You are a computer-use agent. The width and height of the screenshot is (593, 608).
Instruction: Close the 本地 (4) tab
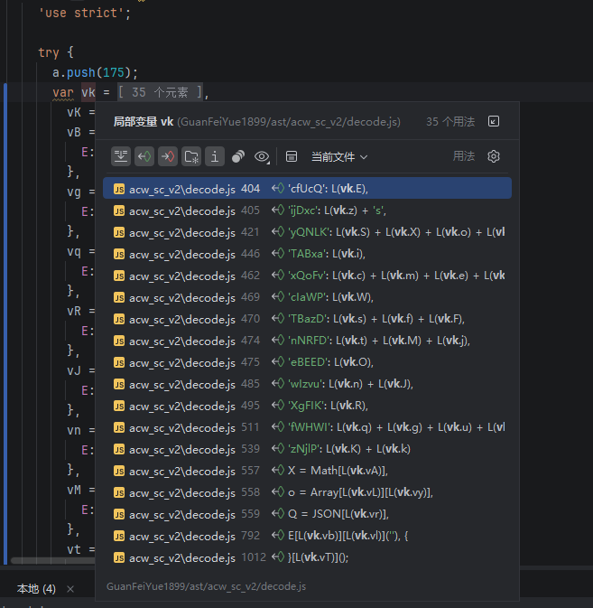point(70,589)
